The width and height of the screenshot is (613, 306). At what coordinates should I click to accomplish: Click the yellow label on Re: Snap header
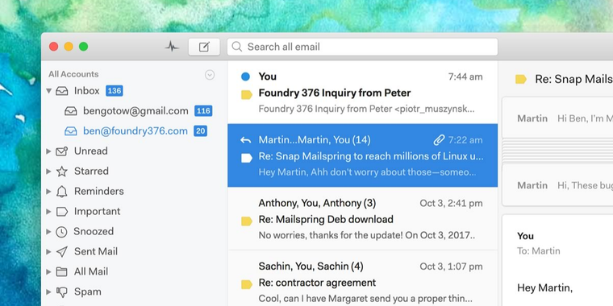coord(521,80)
